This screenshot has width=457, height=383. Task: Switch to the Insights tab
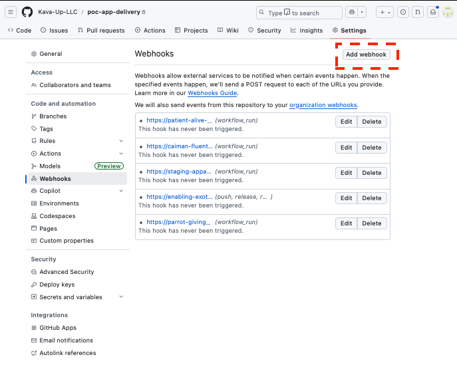tap(307, 31)
